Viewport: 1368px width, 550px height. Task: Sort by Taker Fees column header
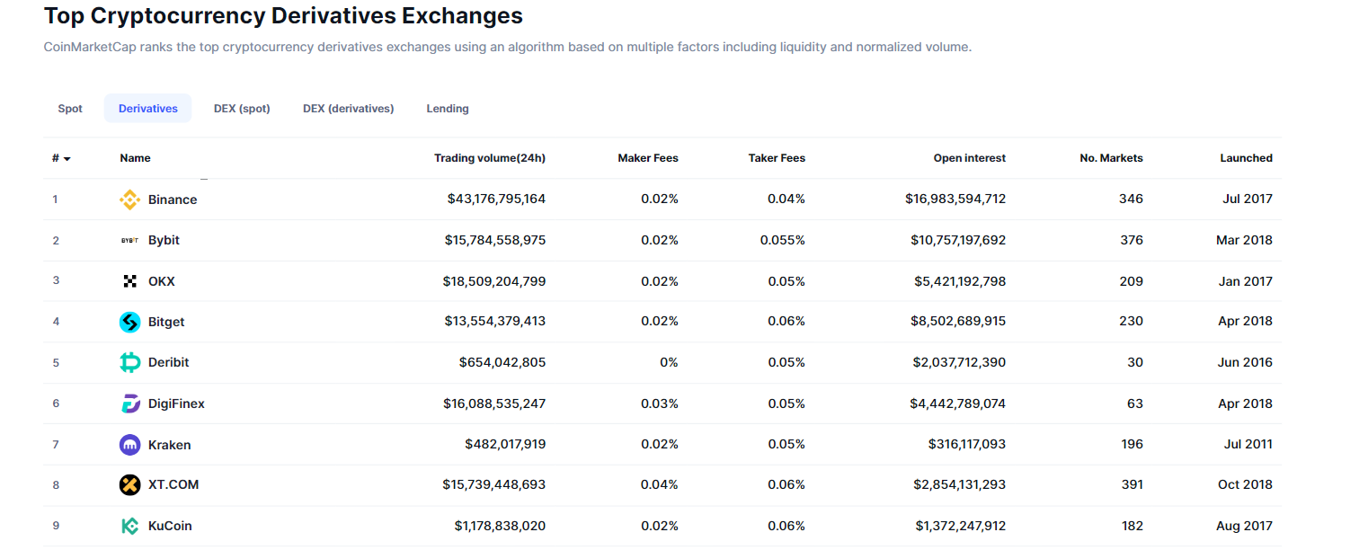coord(777,158)
